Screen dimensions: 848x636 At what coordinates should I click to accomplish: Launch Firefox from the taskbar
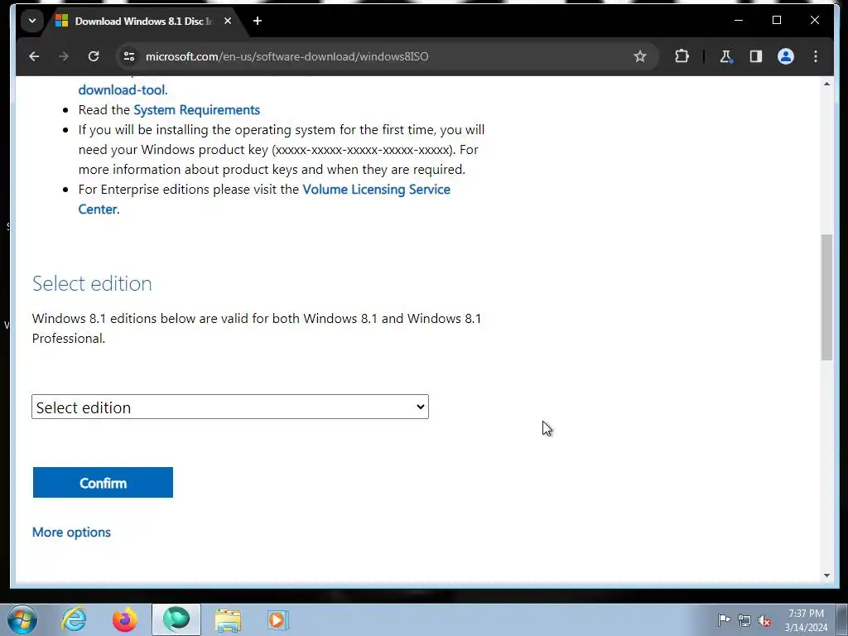[125, 619]
